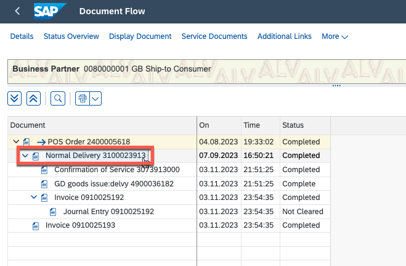Click document icon beside POS Order 2400005618
The image size is (406, 266).
tap(26, 141)
